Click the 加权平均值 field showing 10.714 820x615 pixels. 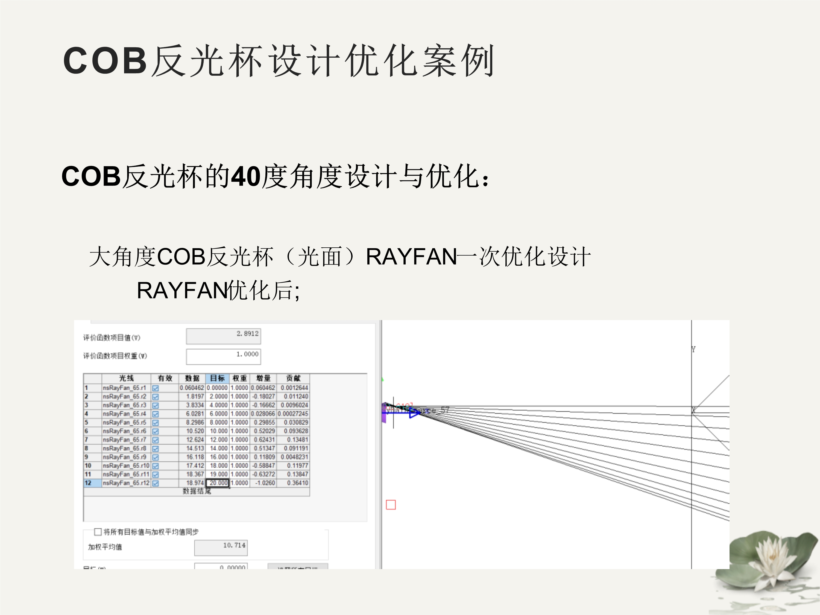221,547
